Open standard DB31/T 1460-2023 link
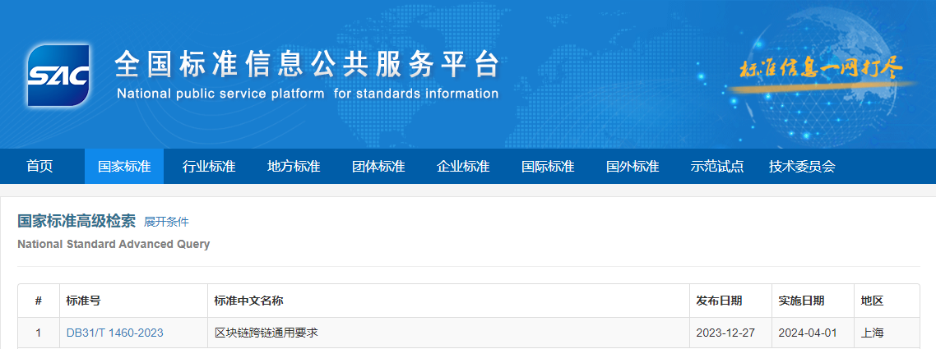Viewport: 936px width, 349px height. 114,333
